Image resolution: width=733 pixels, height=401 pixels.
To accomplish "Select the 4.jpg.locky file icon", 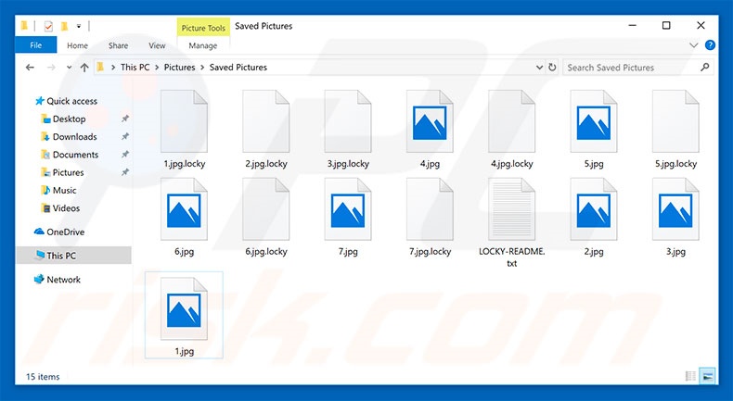I will (x=512, y=121).
